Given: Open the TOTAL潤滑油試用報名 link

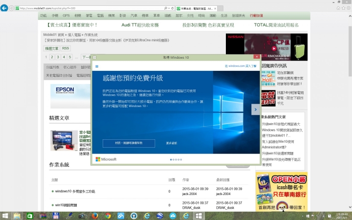Looking at the screenshot, I should [x=276, y=25].
